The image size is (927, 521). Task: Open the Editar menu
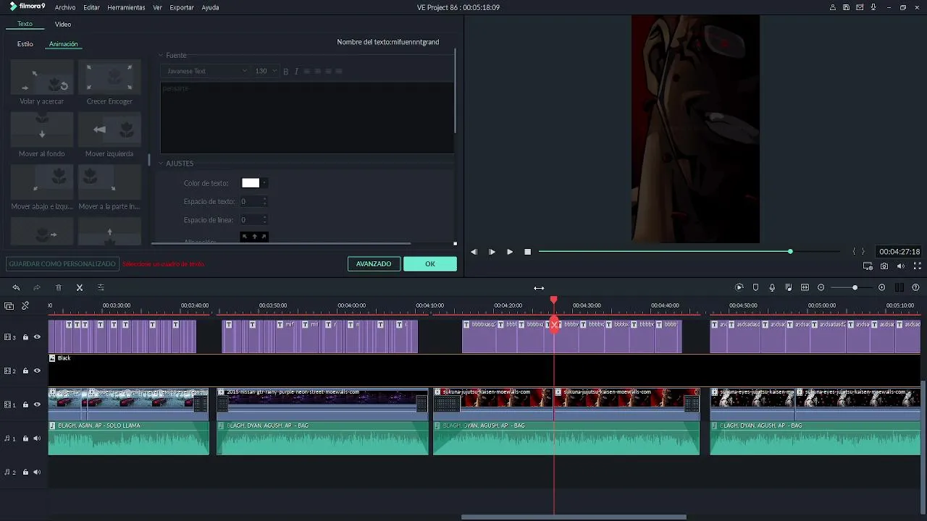[91, 7]
